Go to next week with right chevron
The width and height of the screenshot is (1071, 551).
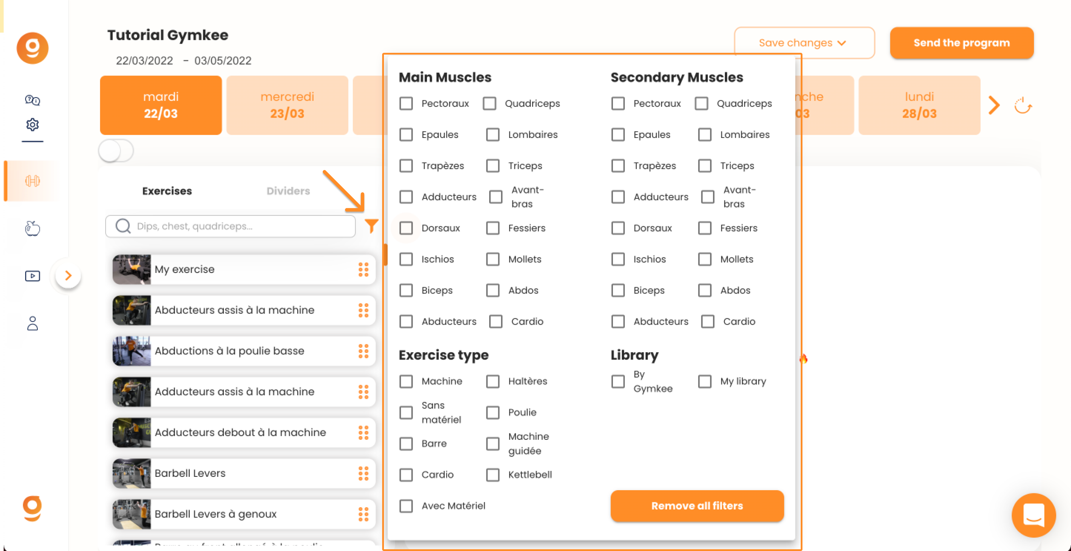click(x=994, y=105)
